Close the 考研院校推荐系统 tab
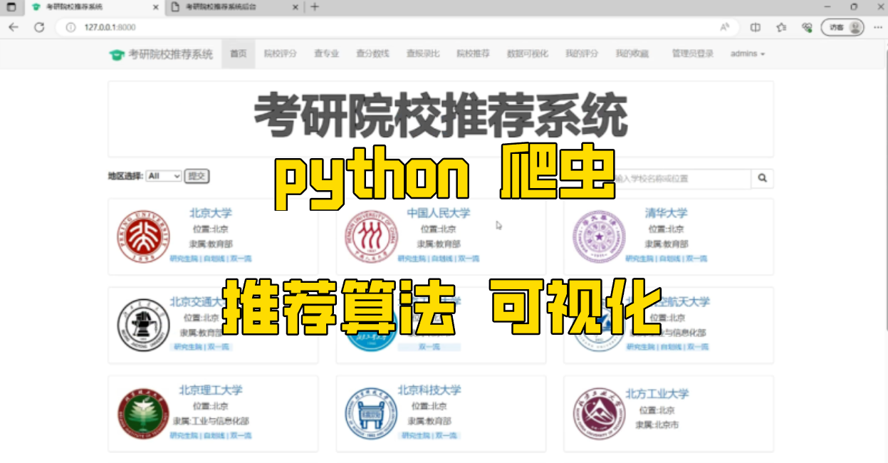Viewport: 888px width, 463px height. 155,7
